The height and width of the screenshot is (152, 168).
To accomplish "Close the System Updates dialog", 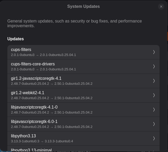I will coord(161,7).
